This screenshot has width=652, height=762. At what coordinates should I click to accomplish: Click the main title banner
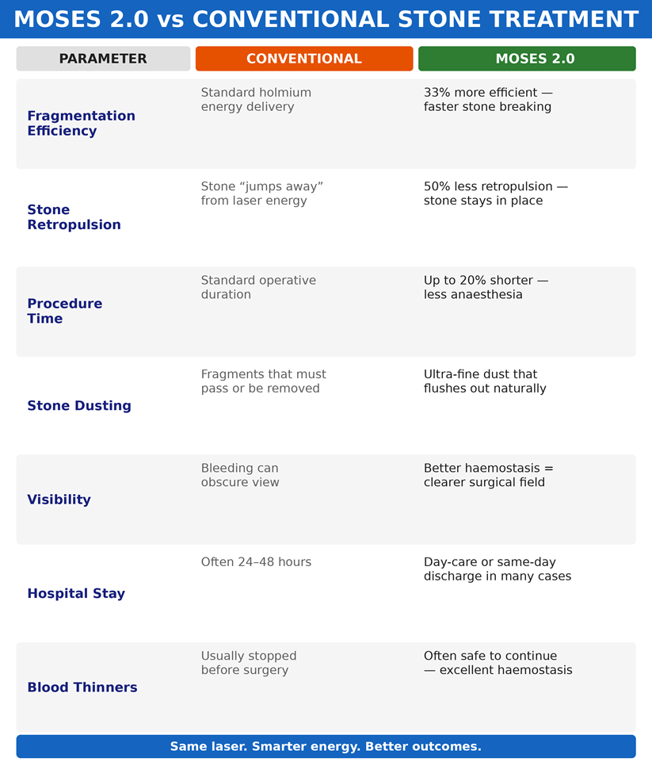326,19
